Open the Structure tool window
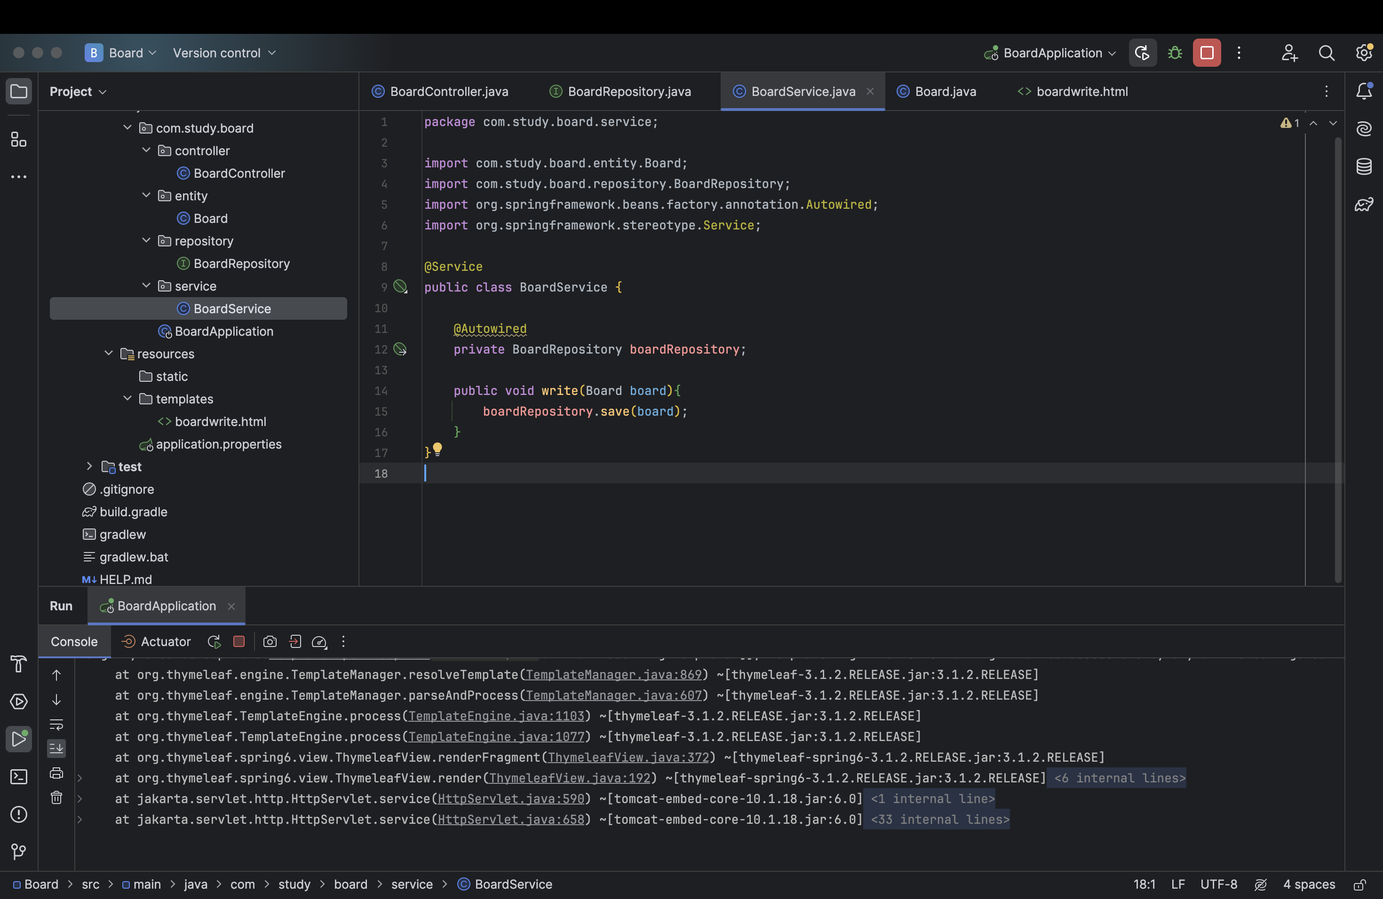This screenshot has height=899, width=1383. point(19,139)
